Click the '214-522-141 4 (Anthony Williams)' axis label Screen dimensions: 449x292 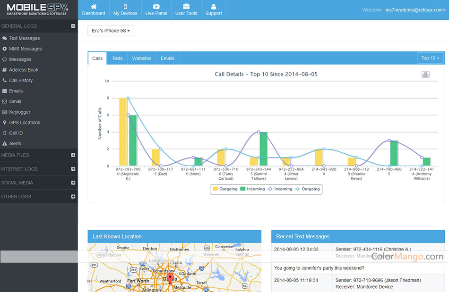pos(422,174)
